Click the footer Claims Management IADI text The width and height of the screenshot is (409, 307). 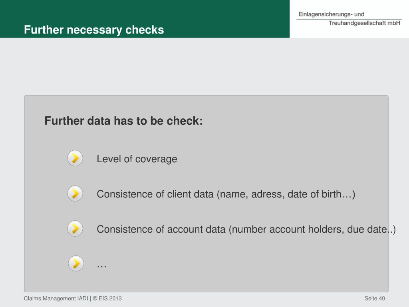pyautogui.click(x=56, y=298)
